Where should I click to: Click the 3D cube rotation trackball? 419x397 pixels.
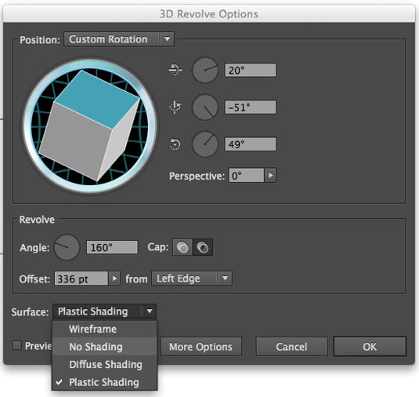pos(90,126)
